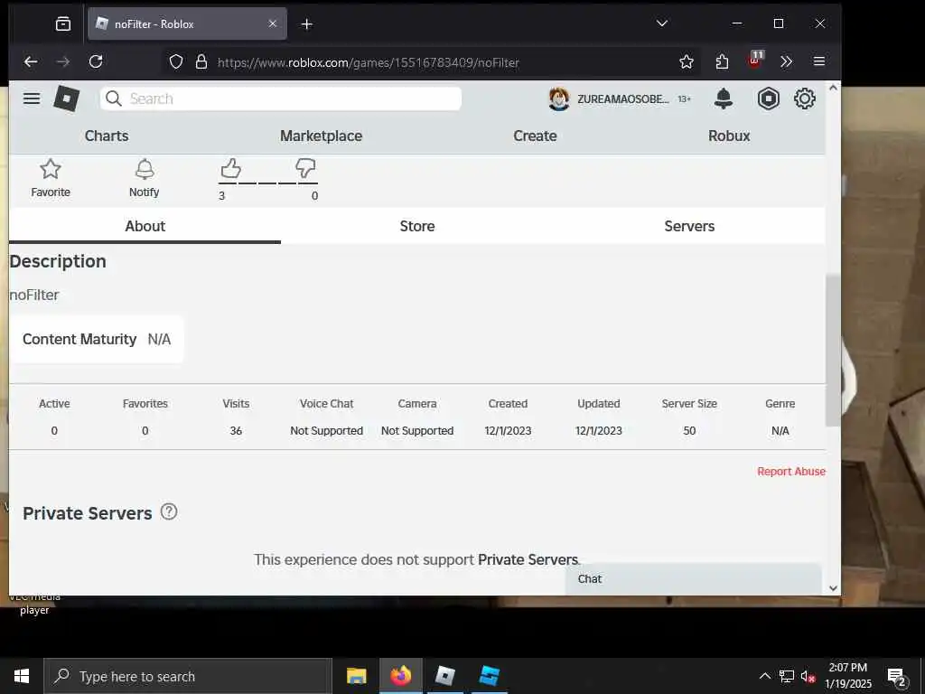
Task: Click the Private Servers bold link text
Action: pos(528,559)
